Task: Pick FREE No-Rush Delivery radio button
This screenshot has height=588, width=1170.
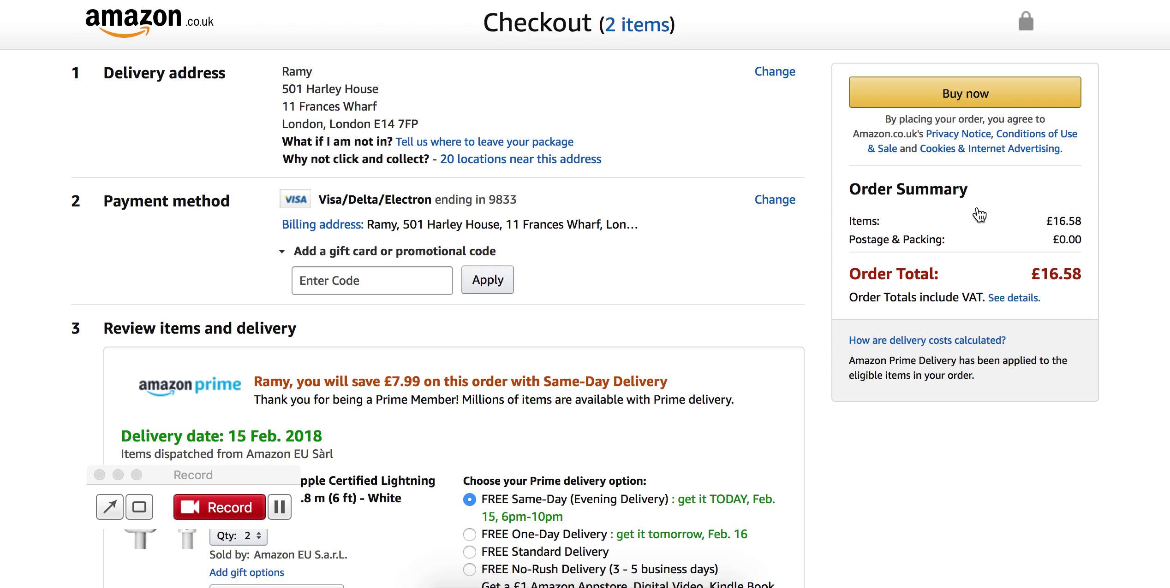Action: tap(470, 570)
